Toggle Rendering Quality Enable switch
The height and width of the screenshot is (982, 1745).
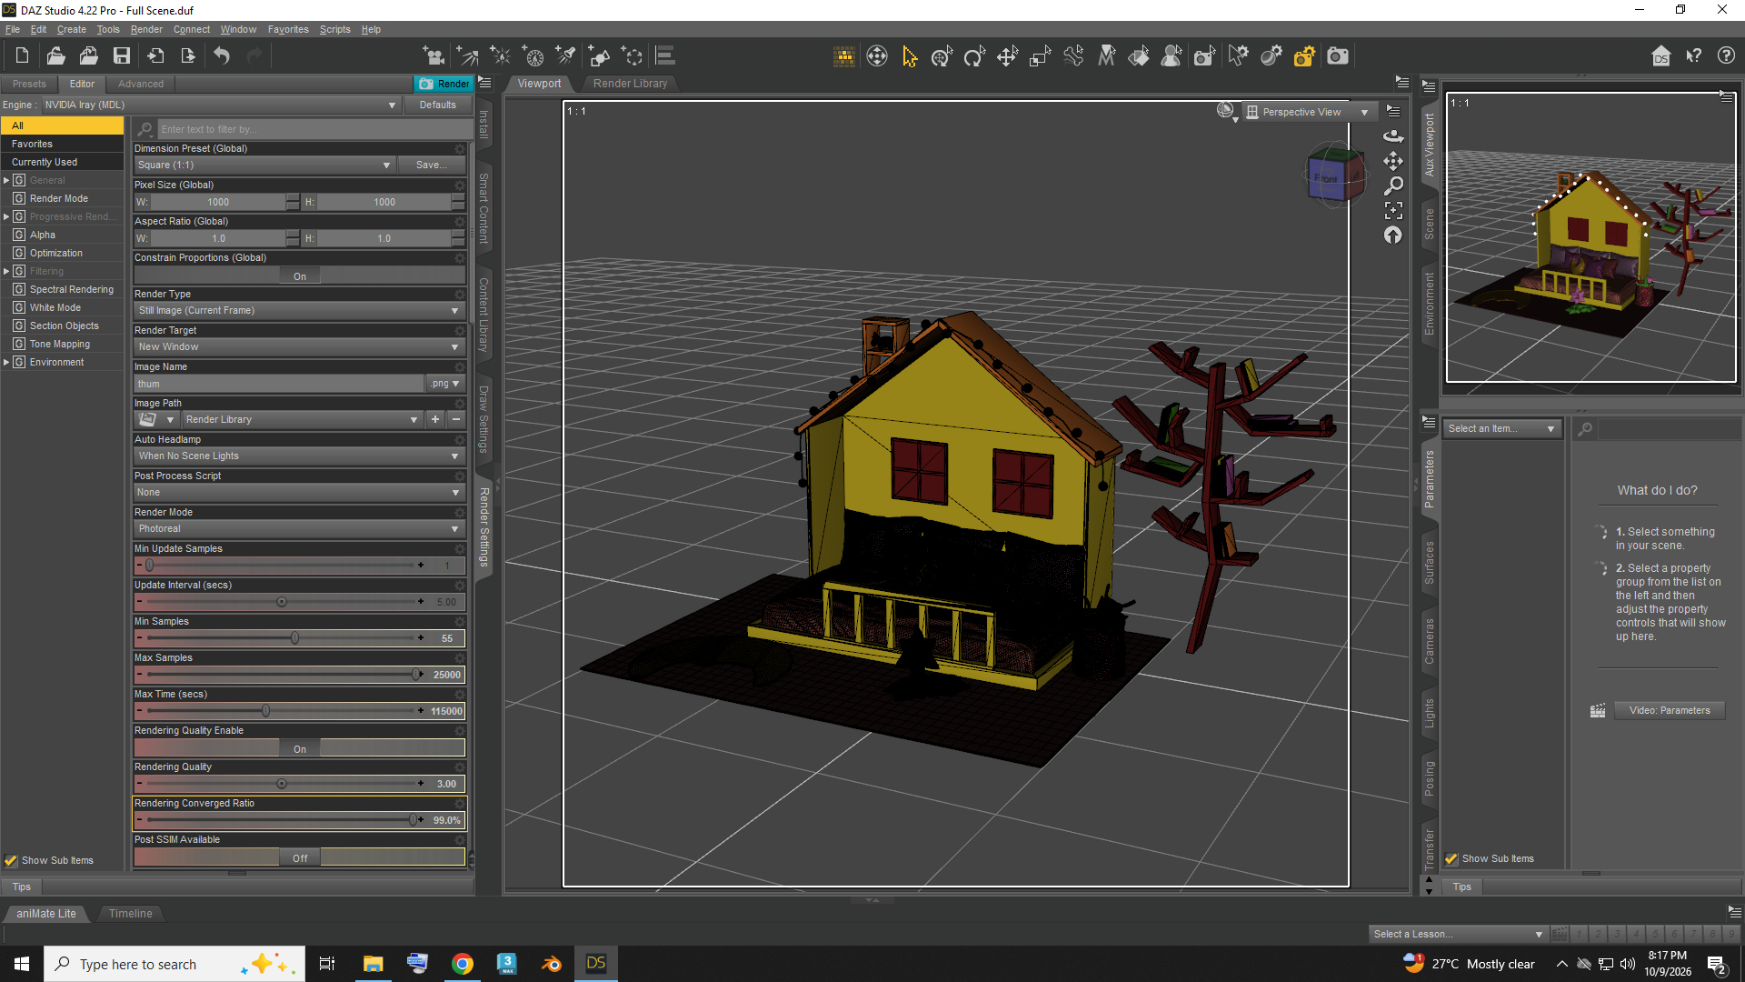[300, 749]
